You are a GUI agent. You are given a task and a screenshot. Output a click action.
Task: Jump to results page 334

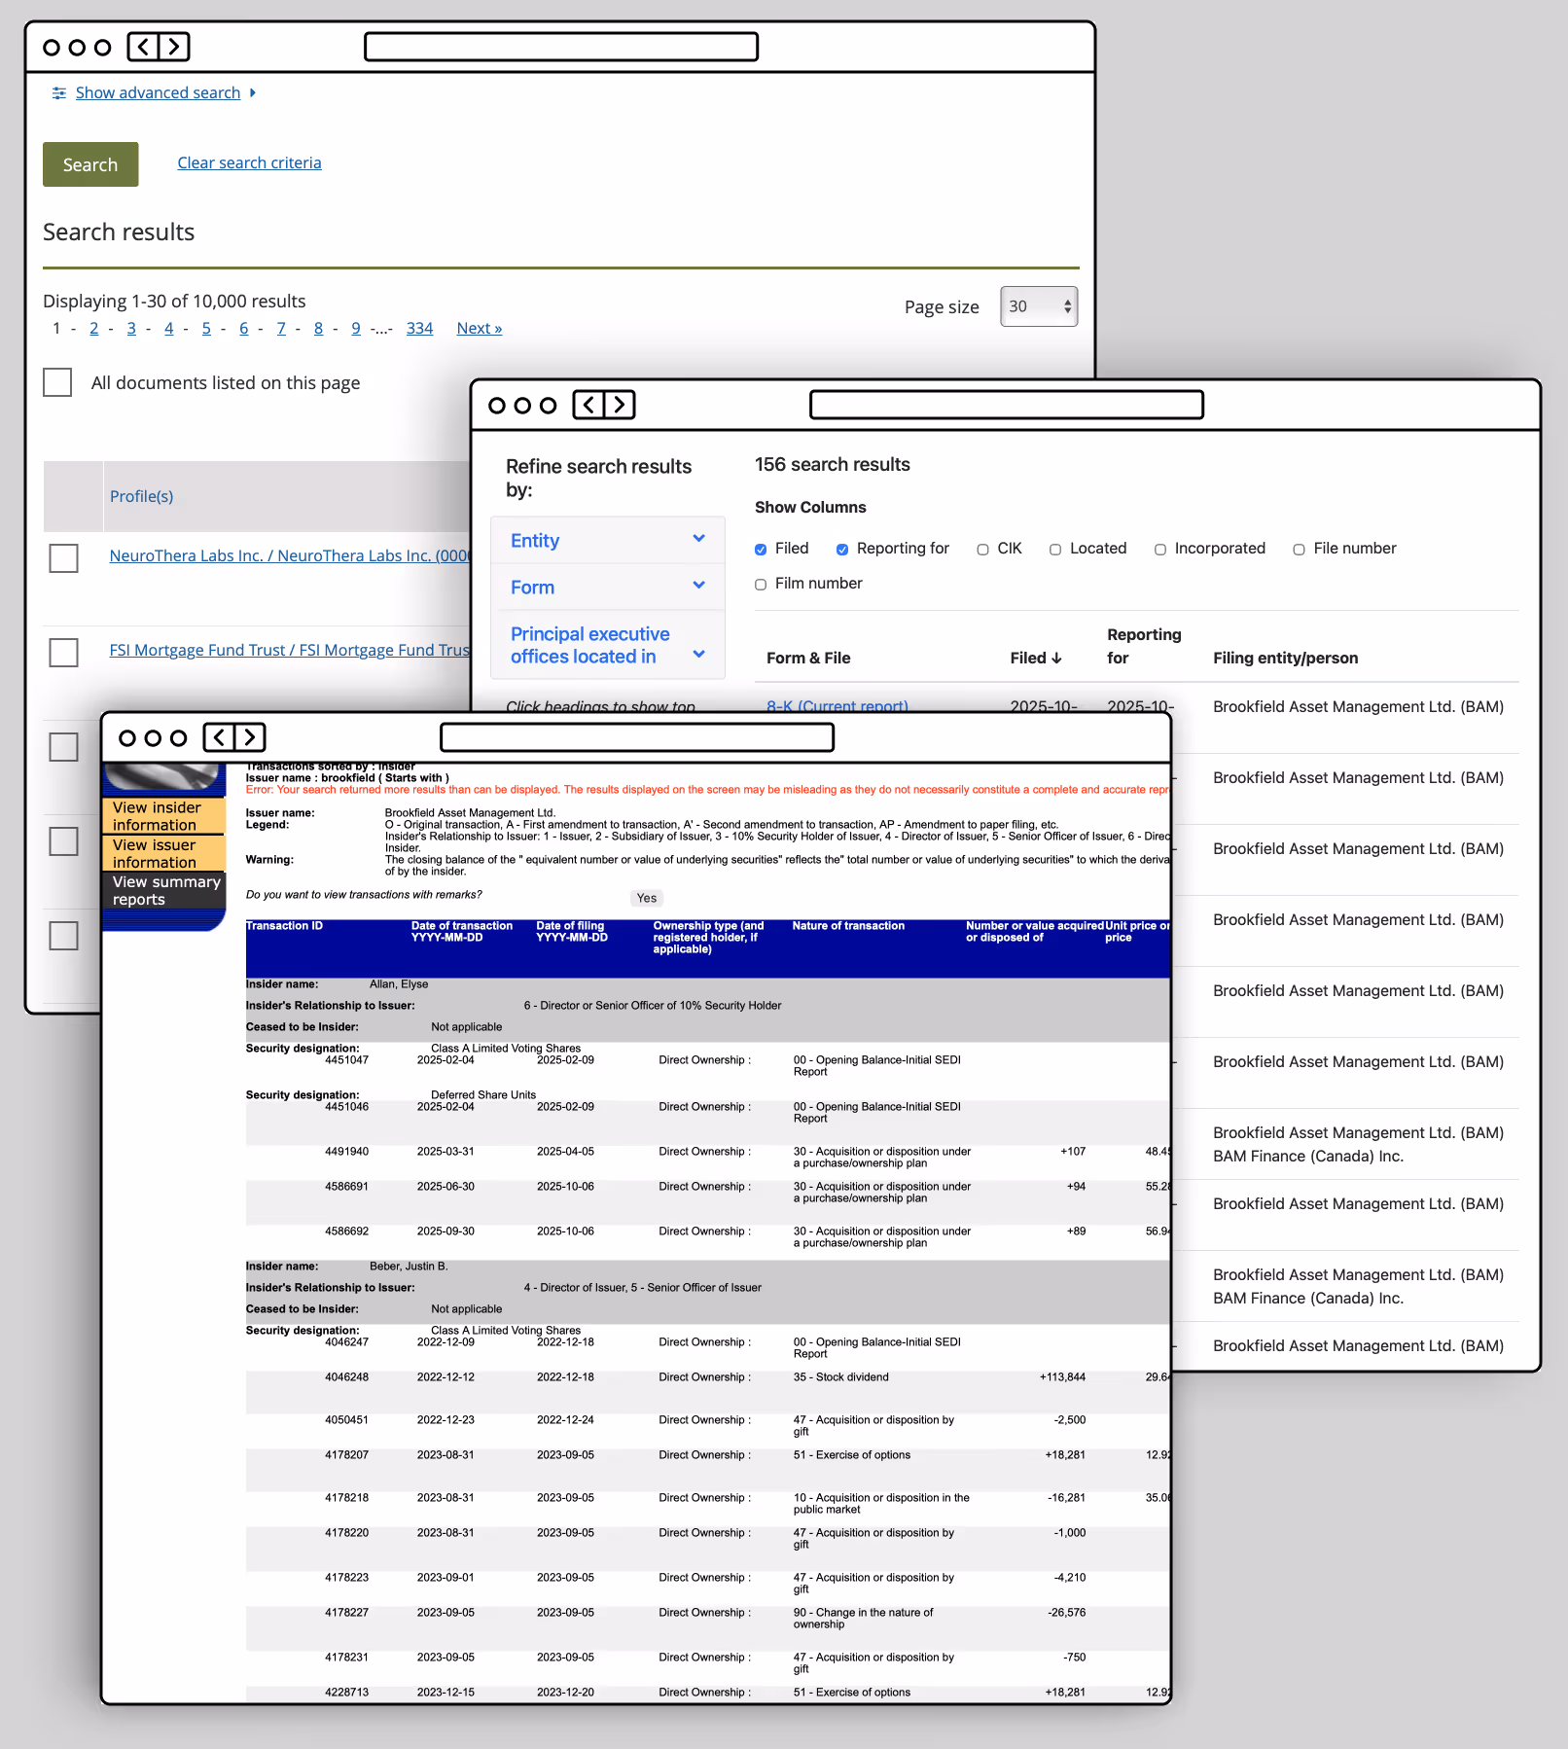click(x=419, y=329)
